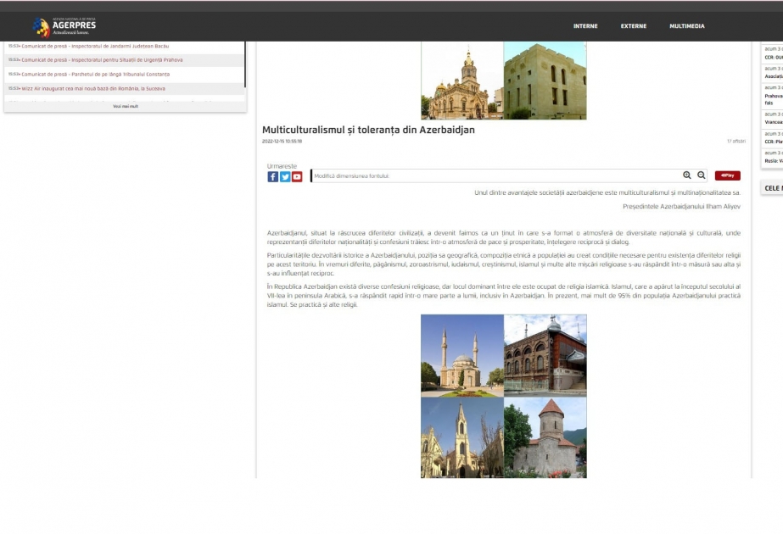Click the 'Urmareste' label
783x534 pixels.
pyautogui.click(x=282, y=166)
